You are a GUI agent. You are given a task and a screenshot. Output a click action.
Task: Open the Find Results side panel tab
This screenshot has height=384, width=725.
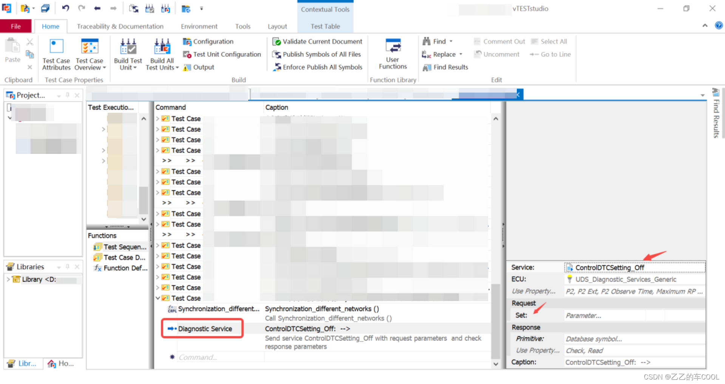coord(716,114)
